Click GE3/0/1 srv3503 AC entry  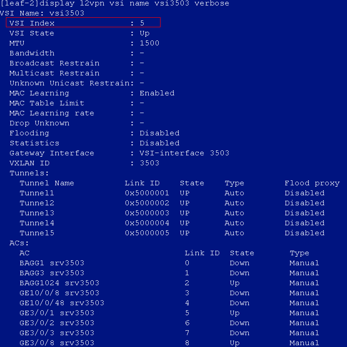(57, 313)
